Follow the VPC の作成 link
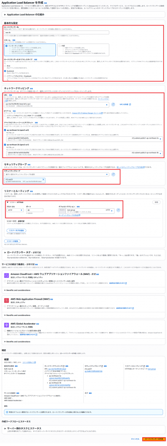The height and width of the screenshot is (446, 167). 125,105
